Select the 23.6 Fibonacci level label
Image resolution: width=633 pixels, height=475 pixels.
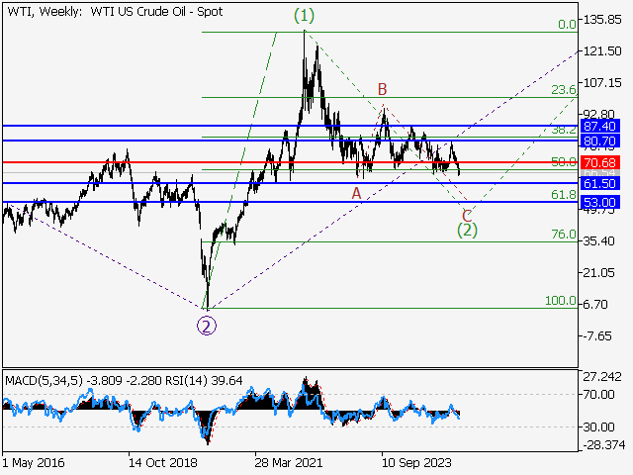pyautogui.click(x=563, y=90)
